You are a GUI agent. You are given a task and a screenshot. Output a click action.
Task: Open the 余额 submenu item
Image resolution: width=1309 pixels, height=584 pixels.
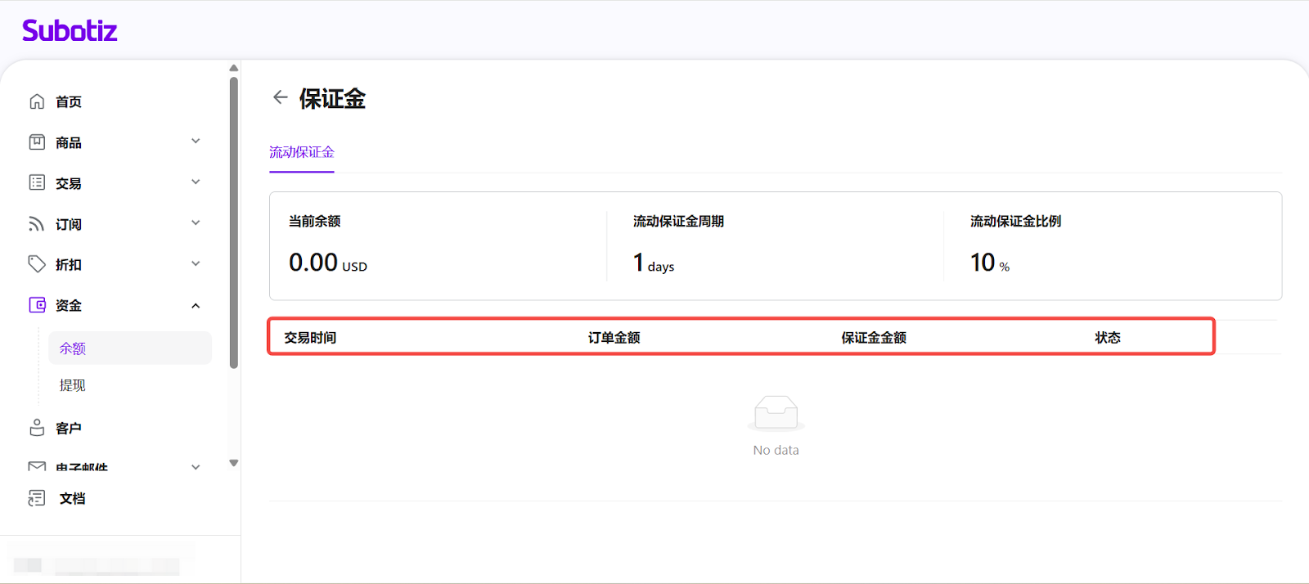click(73, 348)
